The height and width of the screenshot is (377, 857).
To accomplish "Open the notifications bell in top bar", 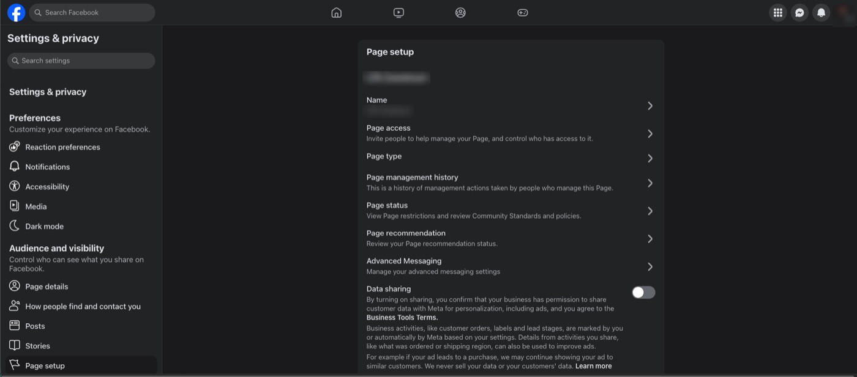I will click(x=821, y=12).
